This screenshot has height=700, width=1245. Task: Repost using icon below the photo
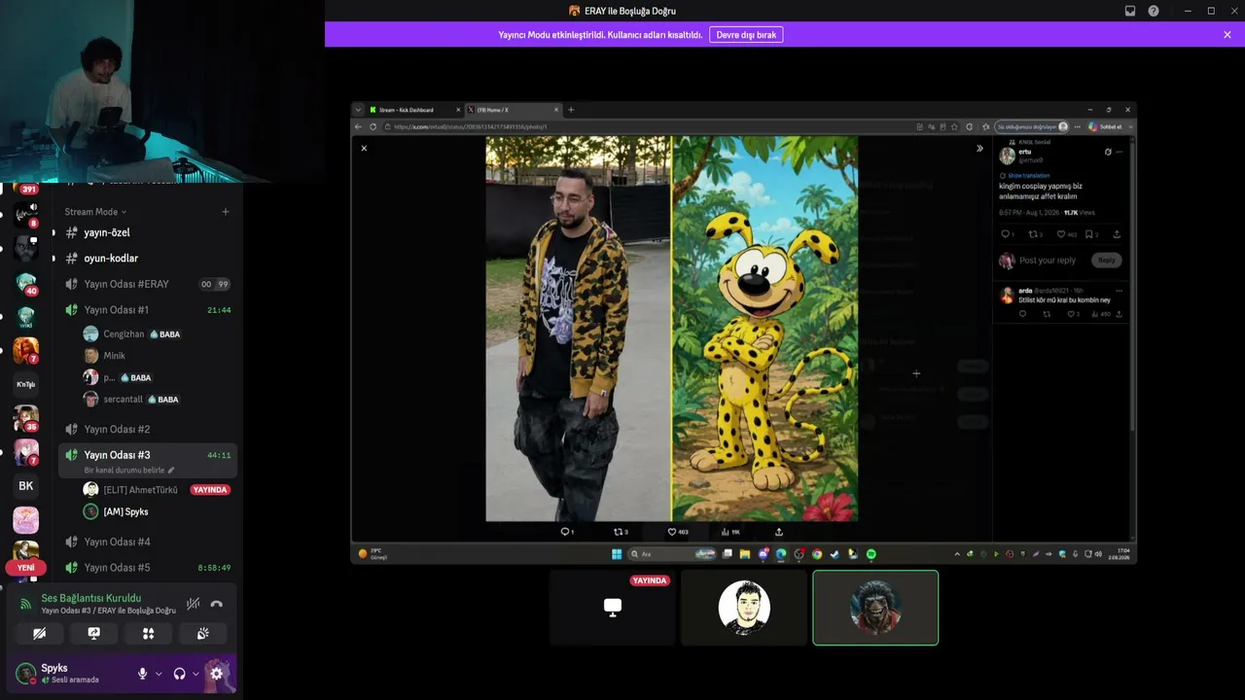click(x=621, y=532)
